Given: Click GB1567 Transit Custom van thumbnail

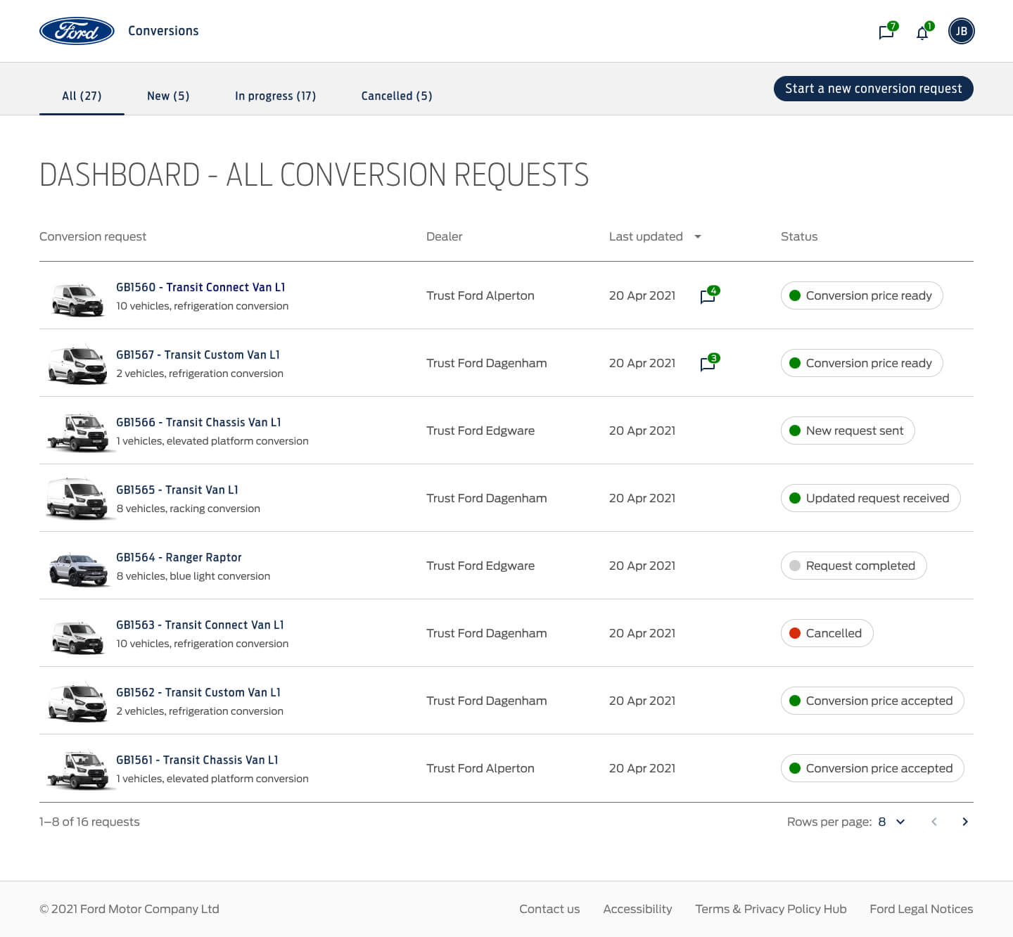Looking at the screenshot, I should tap(77, 364).
